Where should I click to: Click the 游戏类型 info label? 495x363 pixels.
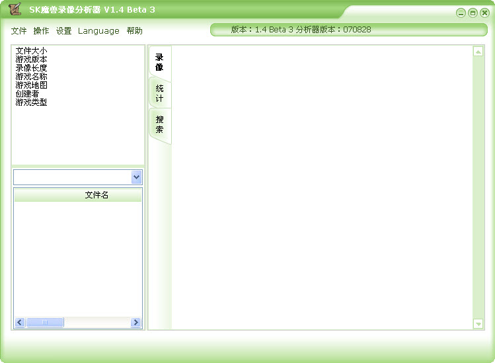(x=31, y=102)
